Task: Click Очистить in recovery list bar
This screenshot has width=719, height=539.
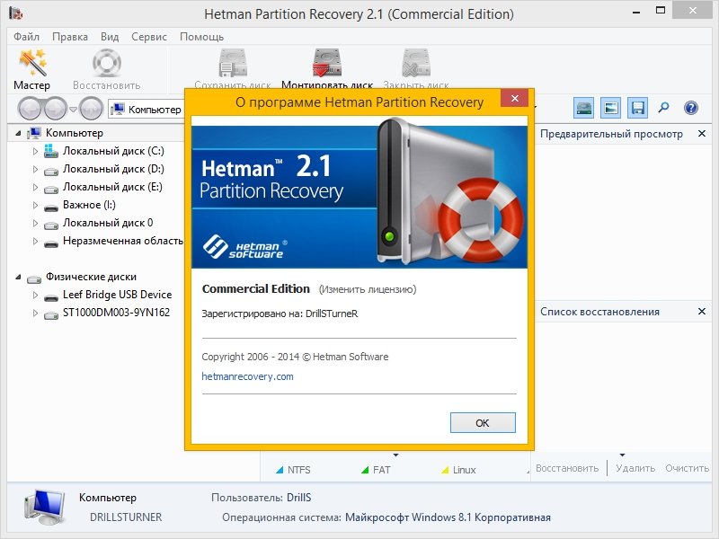Action: (687, 468)
